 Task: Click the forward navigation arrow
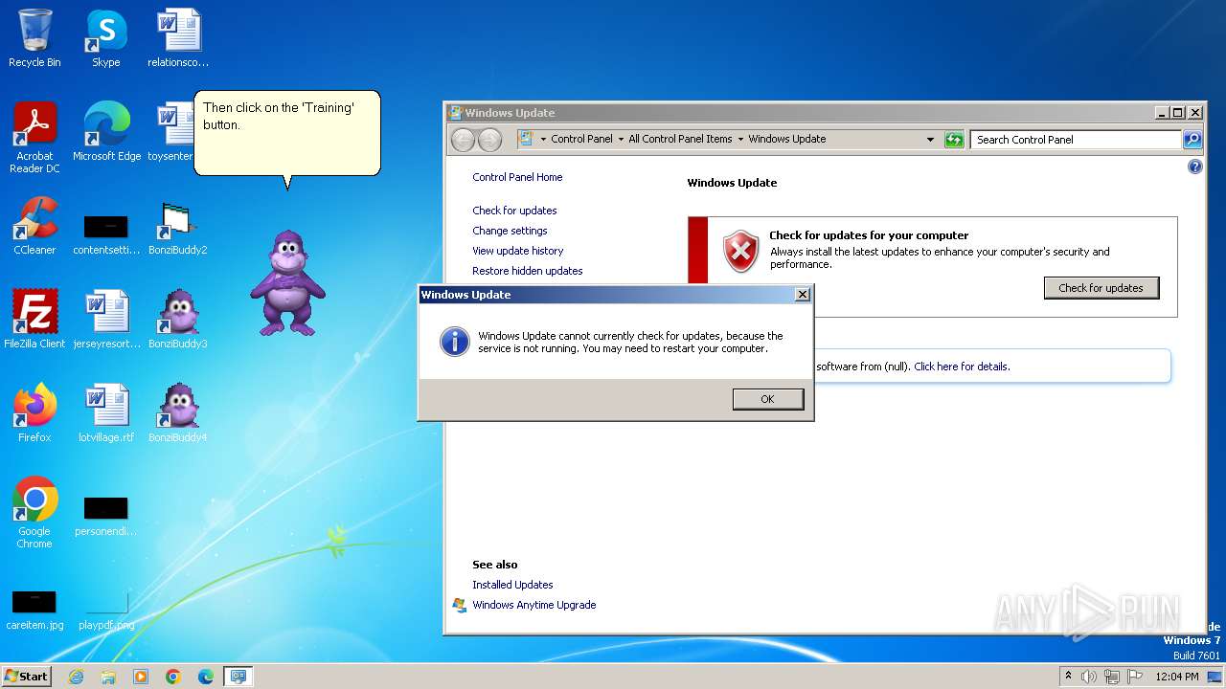tap(489, 140)
